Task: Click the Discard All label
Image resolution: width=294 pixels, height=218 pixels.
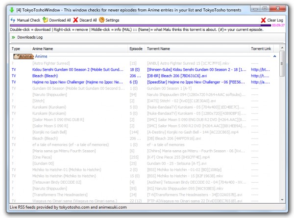Action: (x=88, y=20)
